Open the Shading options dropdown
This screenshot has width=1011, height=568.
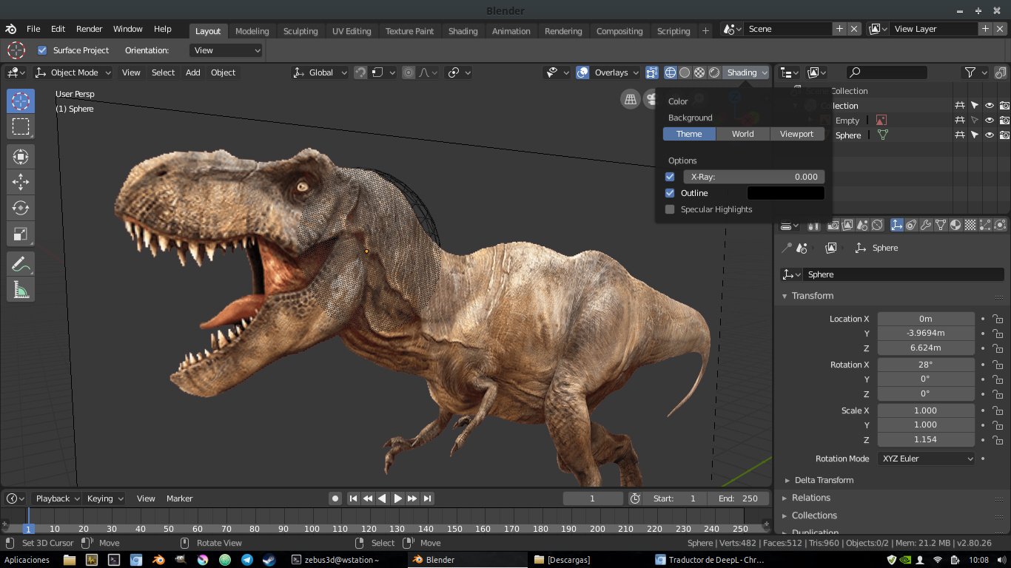click(747, 72)
